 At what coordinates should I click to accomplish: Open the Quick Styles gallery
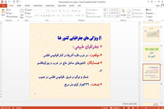coord(129,14)
